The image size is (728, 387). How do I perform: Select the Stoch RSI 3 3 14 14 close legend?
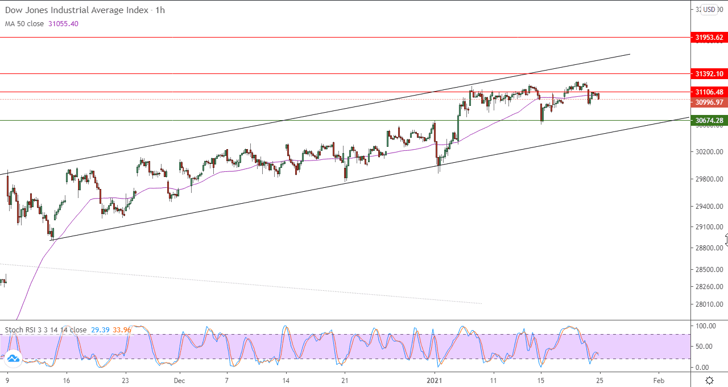coord(46,330)
